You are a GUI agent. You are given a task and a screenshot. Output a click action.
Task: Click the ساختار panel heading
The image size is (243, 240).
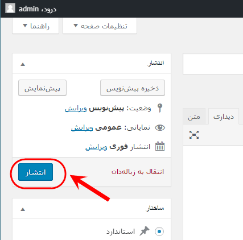click(155, 208)
